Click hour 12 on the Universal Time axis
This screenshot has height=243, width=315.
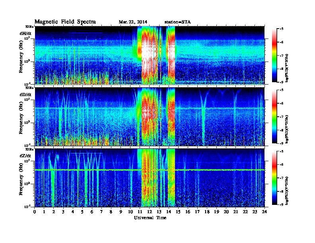tap(149, 212)
